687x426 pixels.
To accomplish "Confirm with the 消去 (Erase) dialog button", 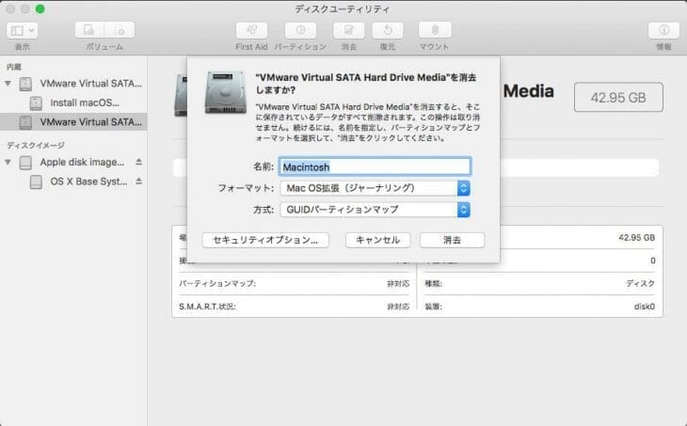I will (x=452, y=240).
